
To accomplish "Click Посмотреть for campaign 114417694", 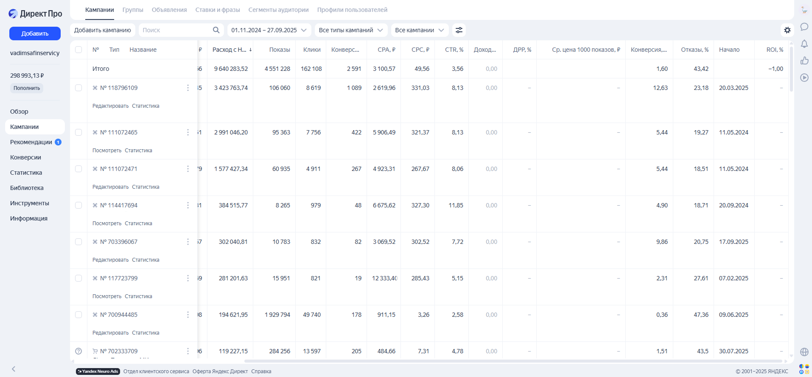I will click(107, 223).
